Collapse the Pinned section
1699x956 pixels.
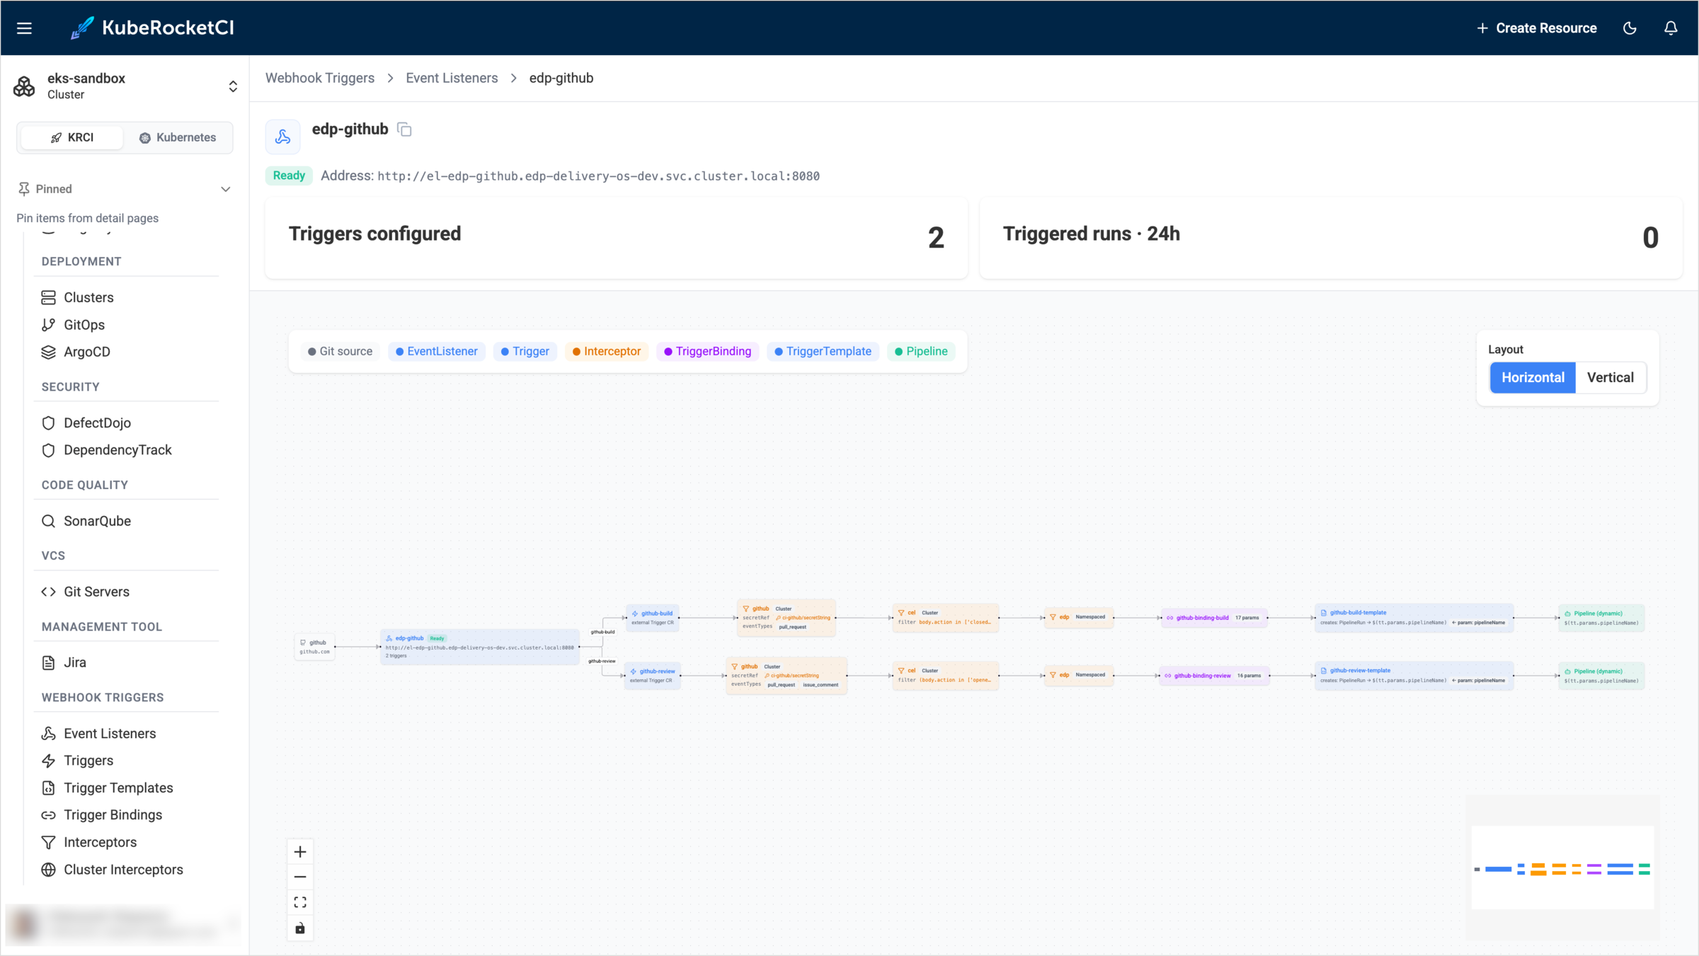tap(125, 189)
